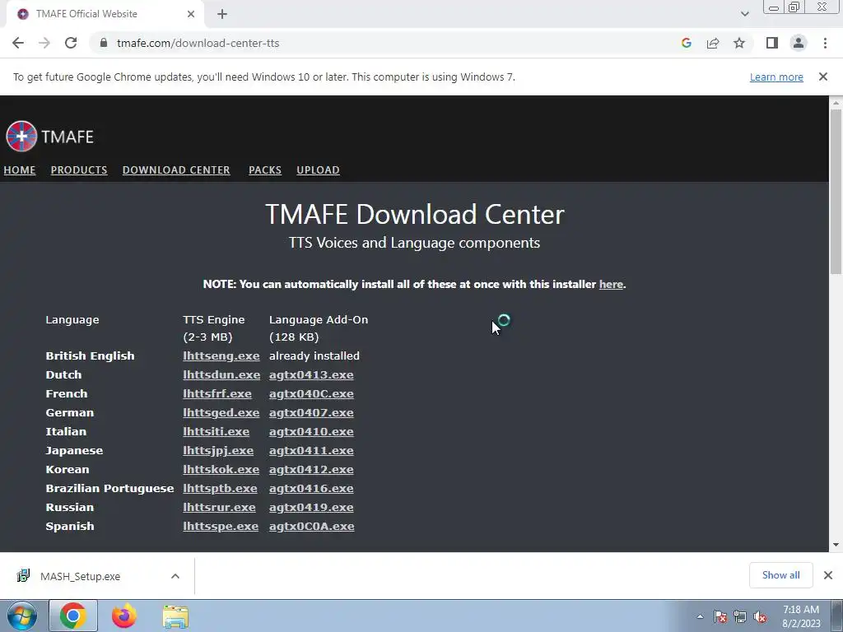Download German add-on agtx0407.exe
Screen dimensions: 843x632
[x=311, y=413]
